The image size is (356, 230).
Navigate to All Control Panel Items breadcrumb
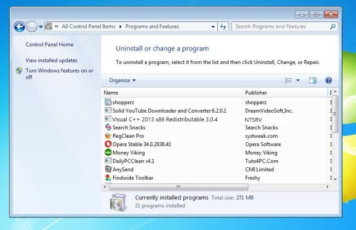click(x=88, y=27)
